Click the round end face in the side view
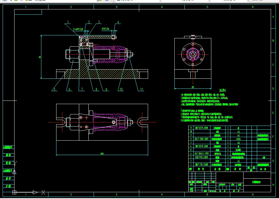The height and width of the screenshot is (199, 279). tap(193, 54)
